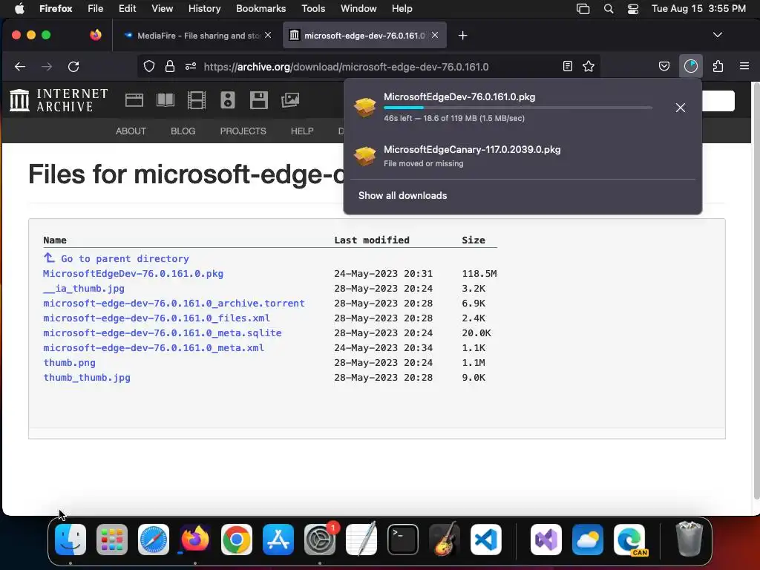Open the Internet Archive Images icon
Image resolution: width=760 pixels, height=570 pixels.
click(x=290, y=100)
